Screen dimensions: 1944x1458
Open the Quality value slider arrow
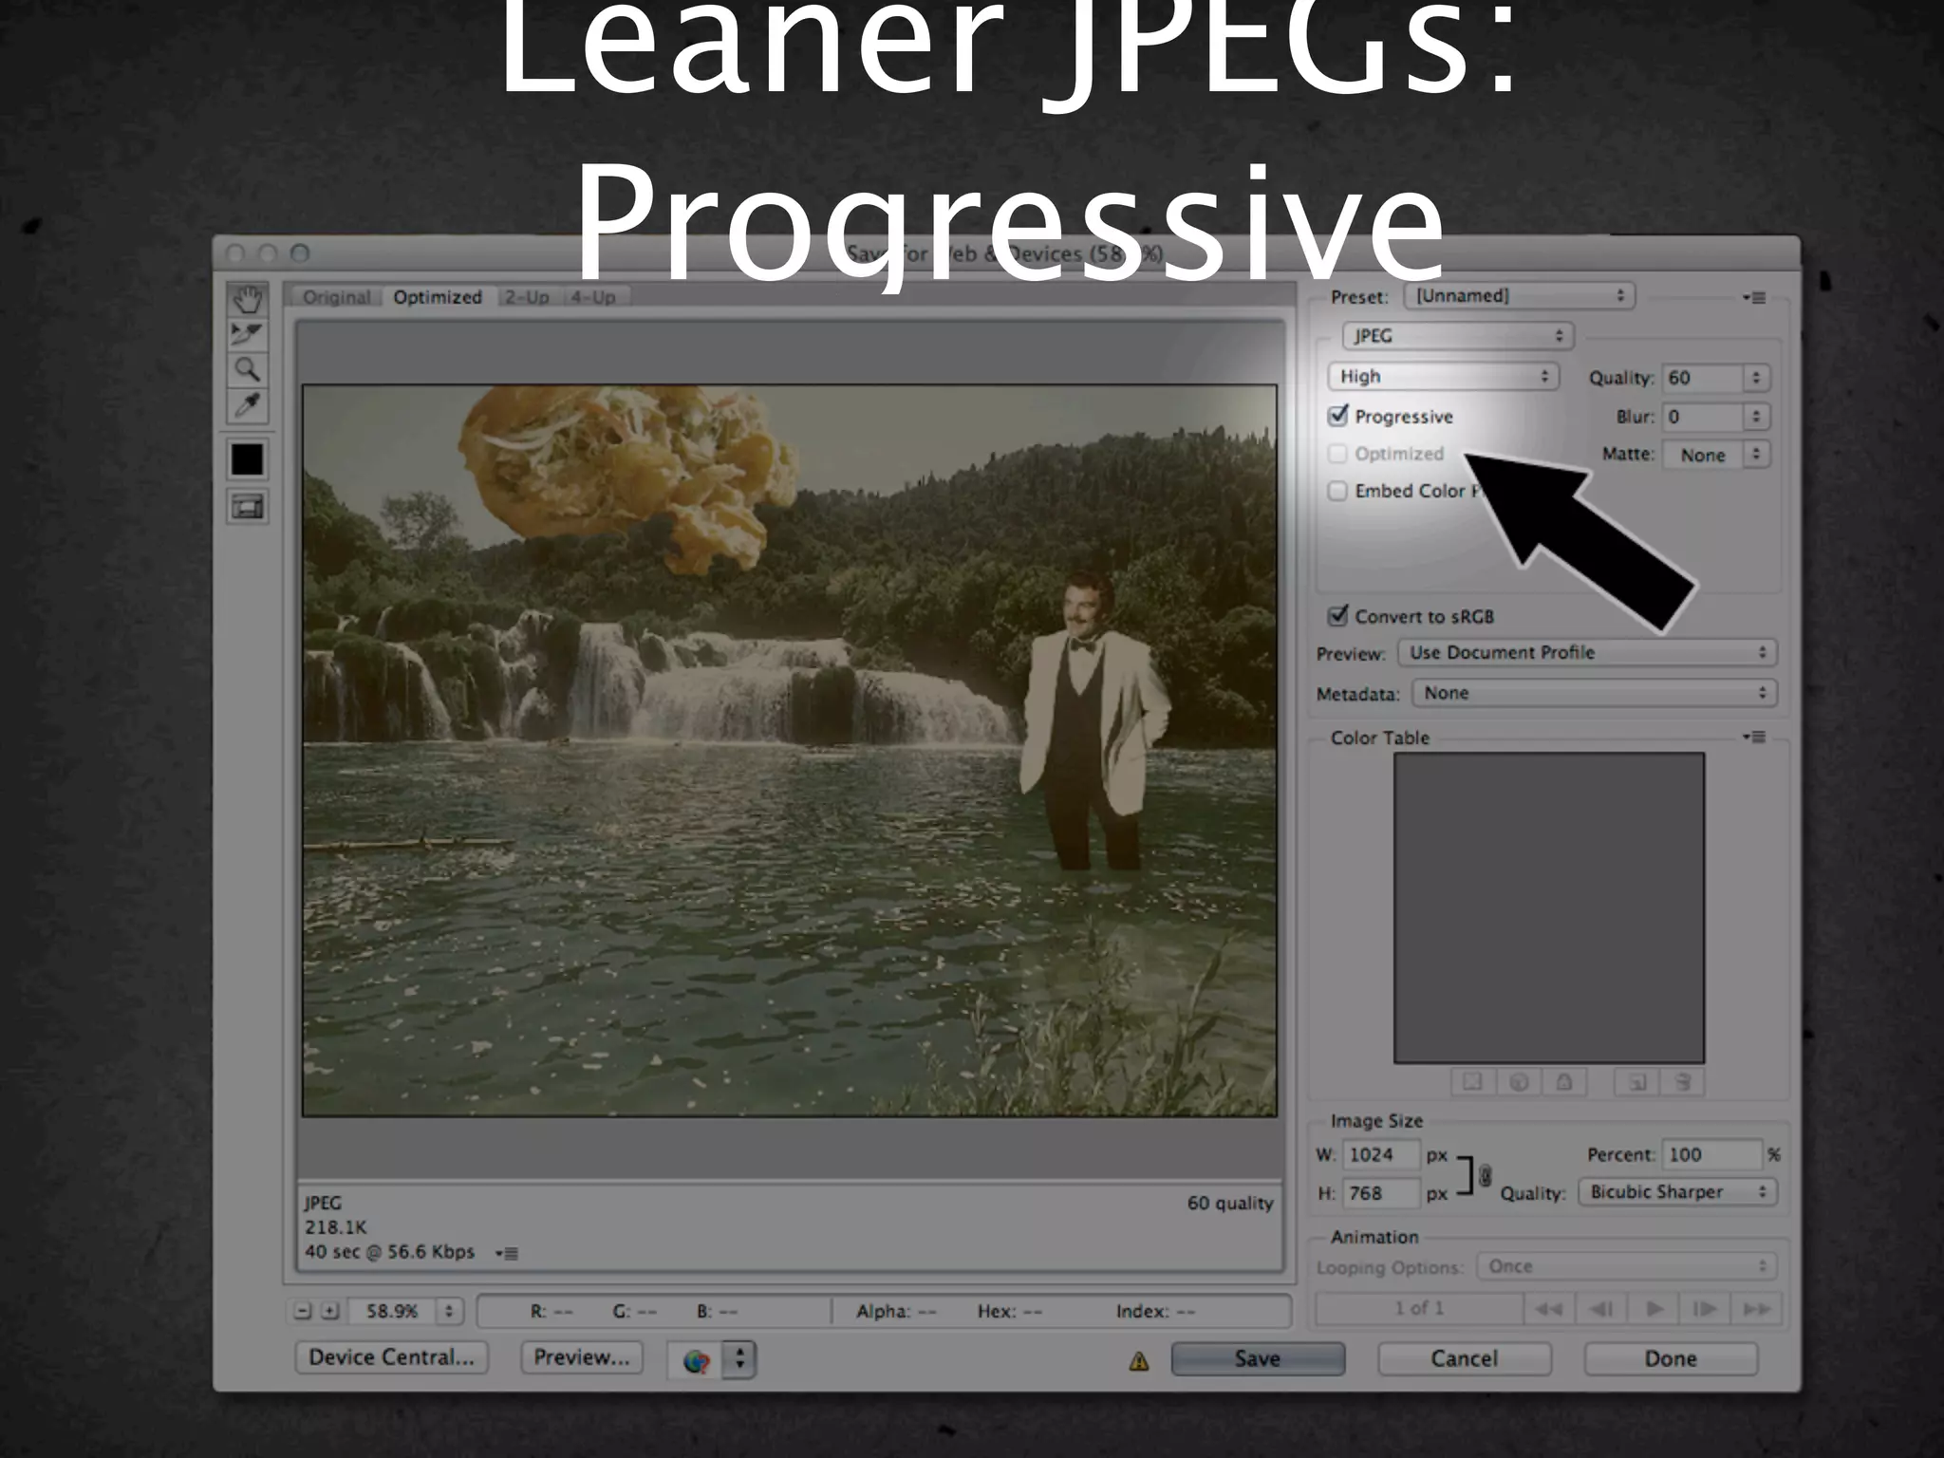[1756, 378]
